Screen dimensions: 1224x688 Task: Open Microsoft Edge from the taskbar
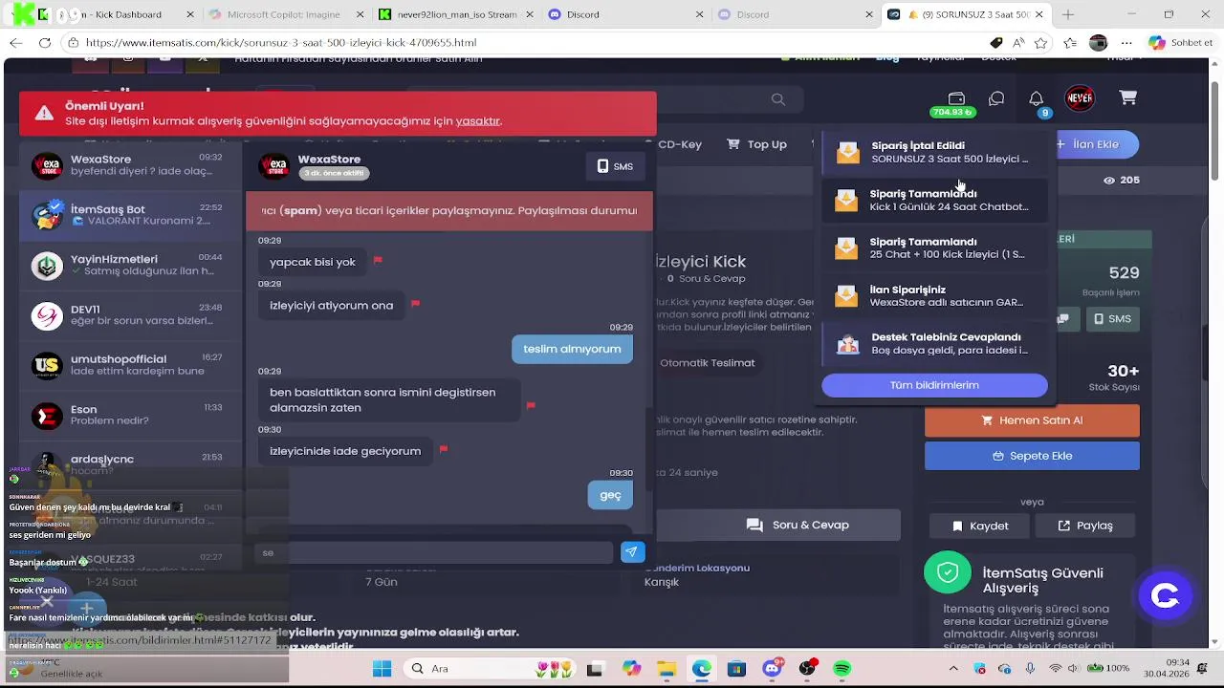(701, 669)
